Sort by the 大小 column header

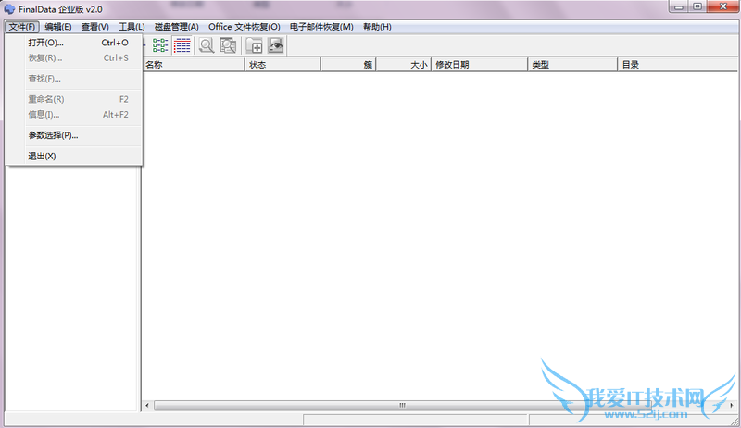pyautogui.click(x=404, y=65)
